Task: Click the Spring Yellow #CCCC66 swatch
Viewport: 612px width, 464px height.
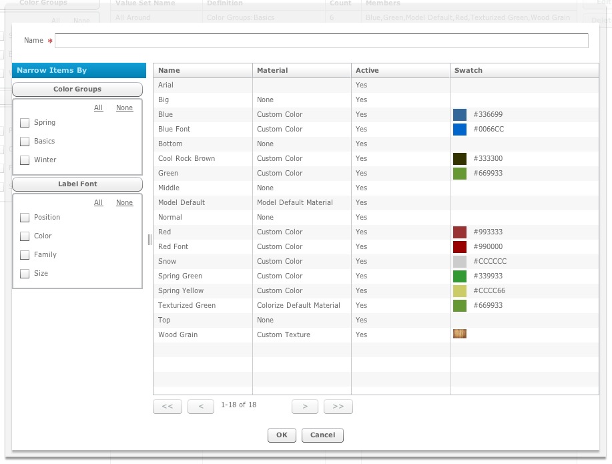Action: point(458,290)
